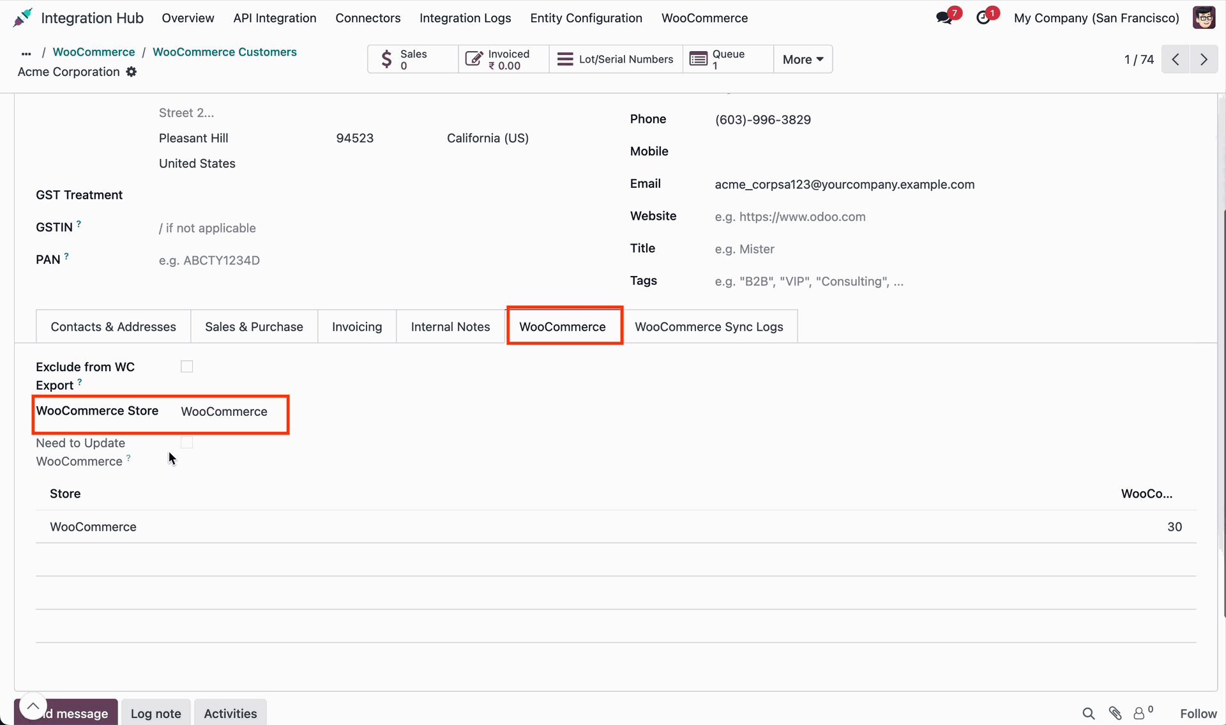
Task: Click the Integration Hub title
Action: pyautogui.click(x=92, y=18)
